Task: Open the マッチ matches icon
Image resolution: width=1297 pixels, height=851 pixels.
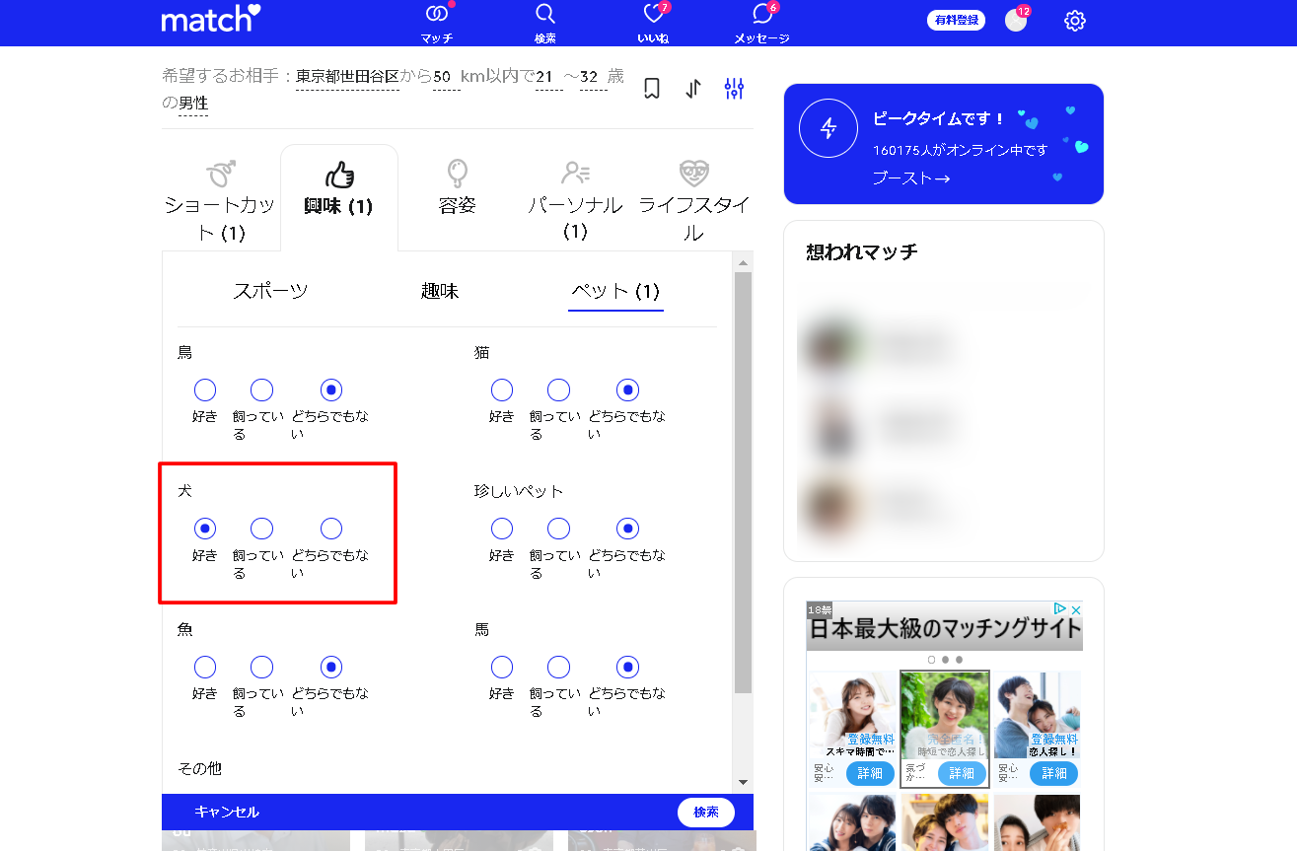Action: [x=436, y=15]
